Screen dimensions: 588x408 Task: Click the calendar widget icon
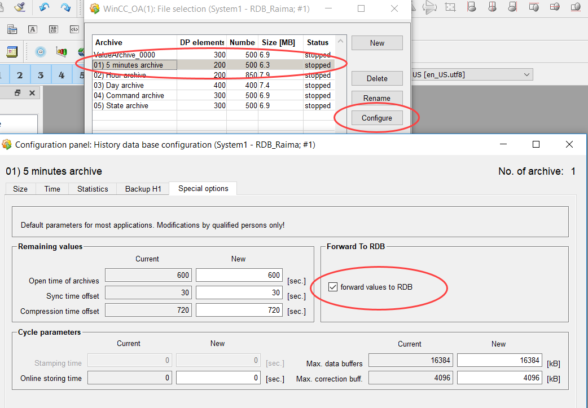tap(12, 52)
